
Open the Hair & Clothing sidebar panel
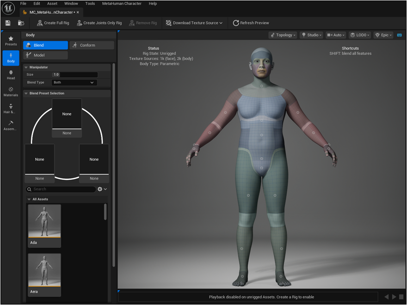[11, 109]
